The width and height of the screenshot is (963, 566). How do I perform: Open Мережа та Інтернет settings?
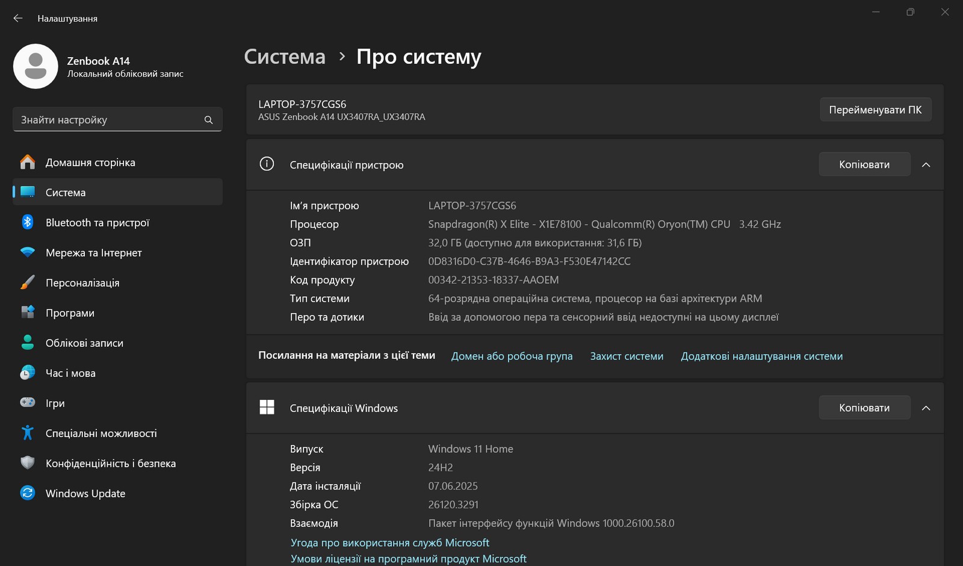coord(117,252)
